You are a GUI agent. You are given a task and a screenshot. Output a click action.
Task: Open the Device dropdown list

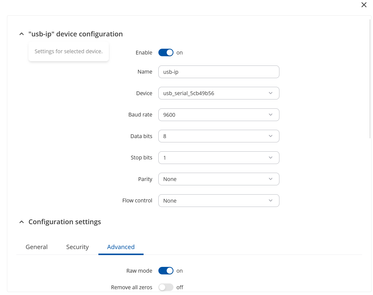point(219,93)
